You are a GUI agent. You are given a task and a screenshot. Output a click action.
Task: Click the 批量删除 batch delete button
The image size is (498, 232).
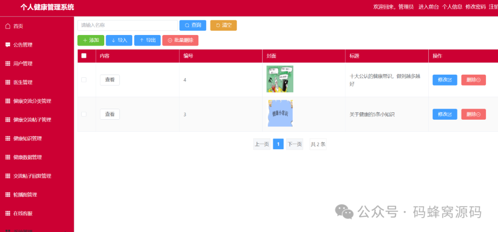pyautogui.click(x=180, y=40)
